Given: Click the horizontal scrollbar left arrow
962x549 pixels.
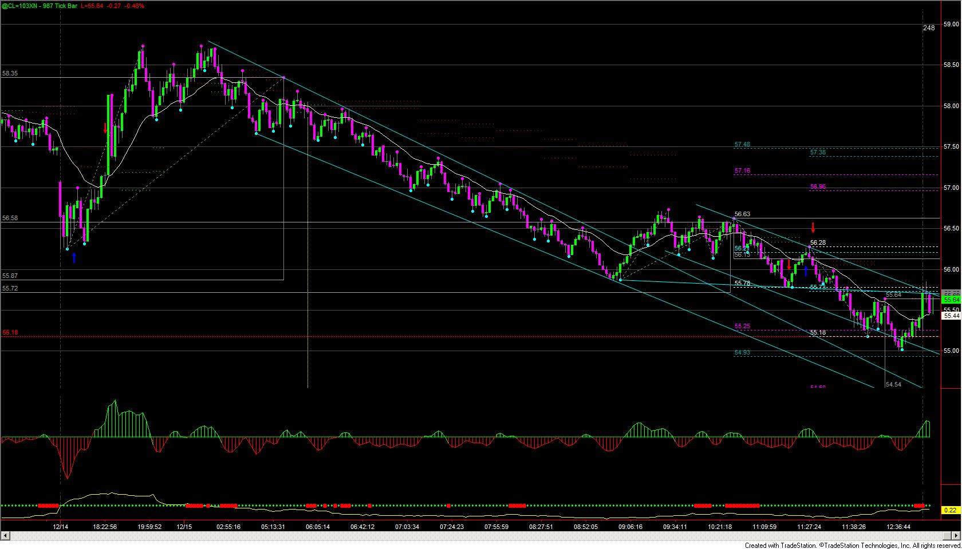Looking at the screenshot, I should (x=5, y=536).
